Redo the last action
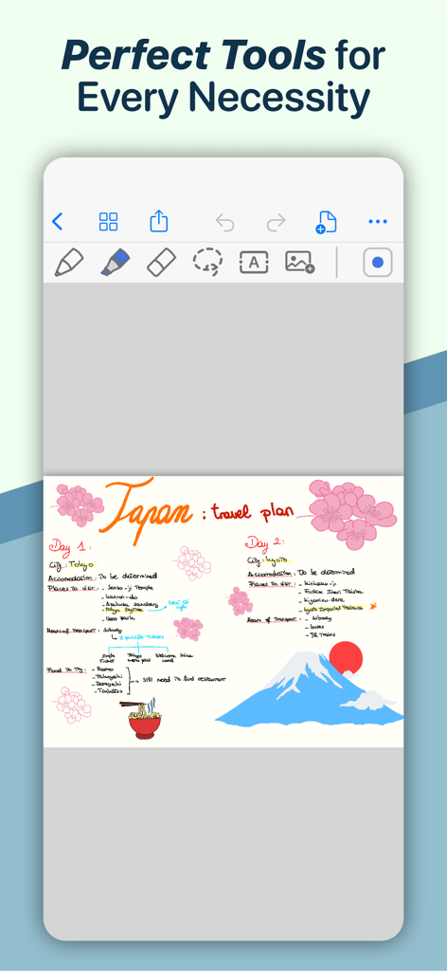 (276, 222)
